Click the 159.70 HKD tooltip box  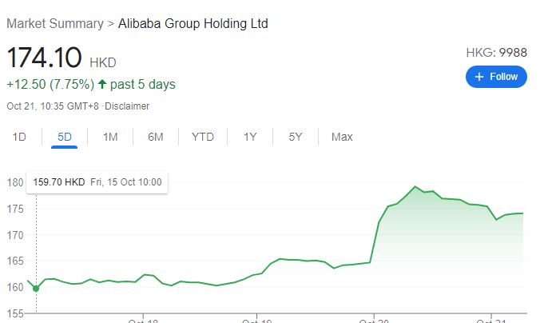pyautogui.click(x=97, y=182)
